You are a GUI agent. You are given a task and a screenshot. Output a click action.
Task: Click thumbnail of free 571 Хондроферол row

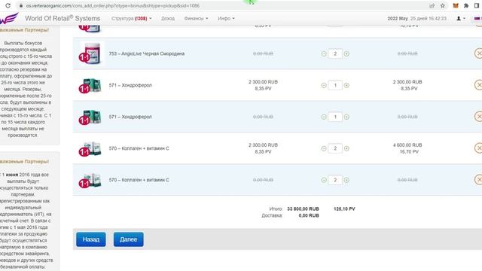(x=90, y=117)
